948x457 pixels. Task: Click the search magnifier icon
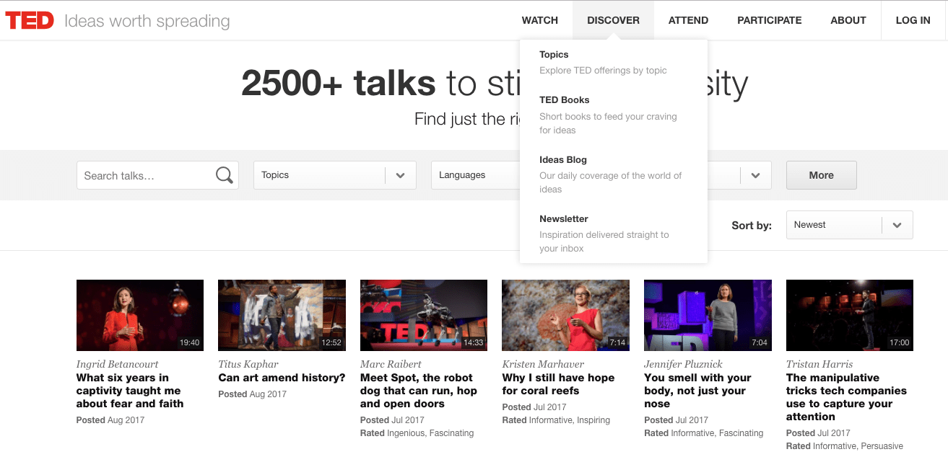point(225,175)
